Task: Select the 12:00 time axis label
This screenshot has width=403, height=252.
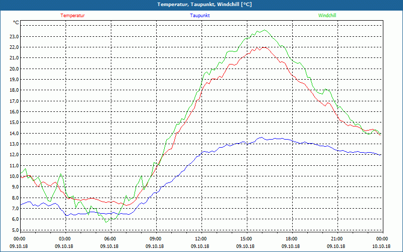Action: click(x=200, y=239)
